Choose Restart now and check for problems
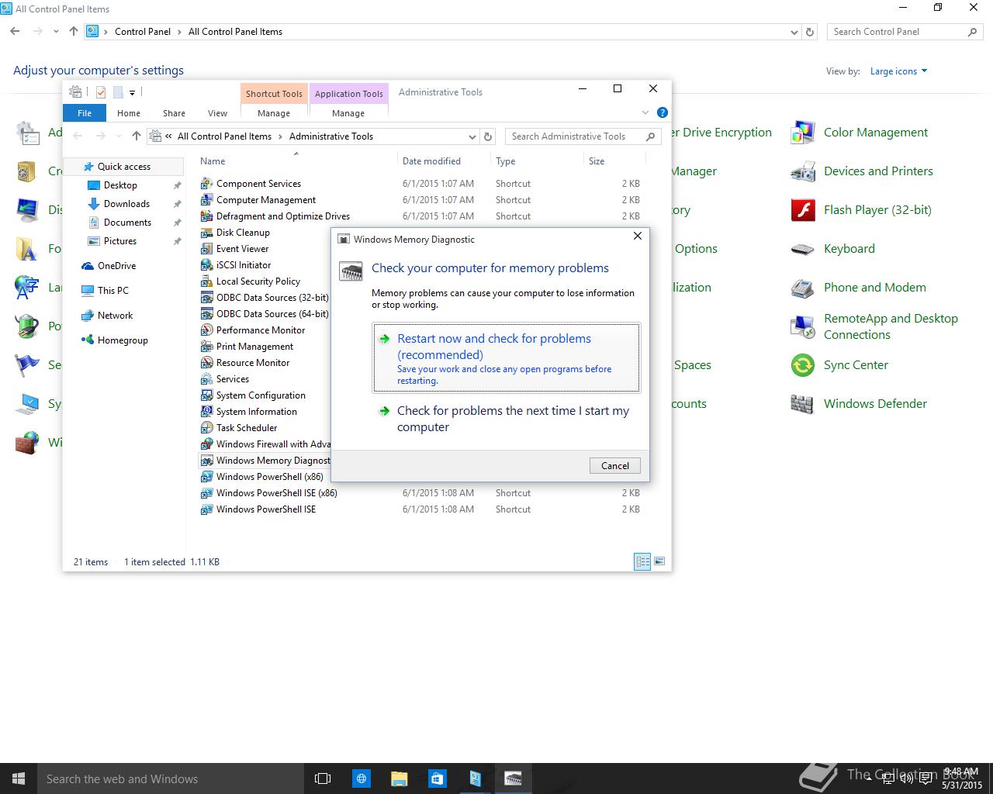The image size is (993, 794). click(507, 358)
